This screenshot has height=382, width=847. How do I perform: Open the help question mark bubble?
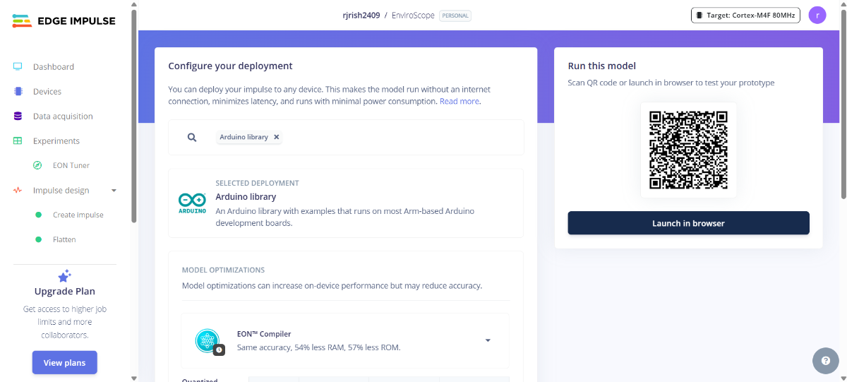825,360
